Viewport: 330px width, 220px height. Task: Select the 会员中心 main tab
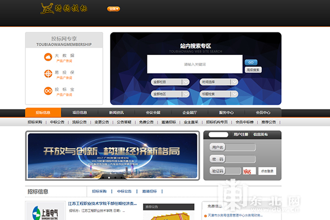tap(263, 112)
